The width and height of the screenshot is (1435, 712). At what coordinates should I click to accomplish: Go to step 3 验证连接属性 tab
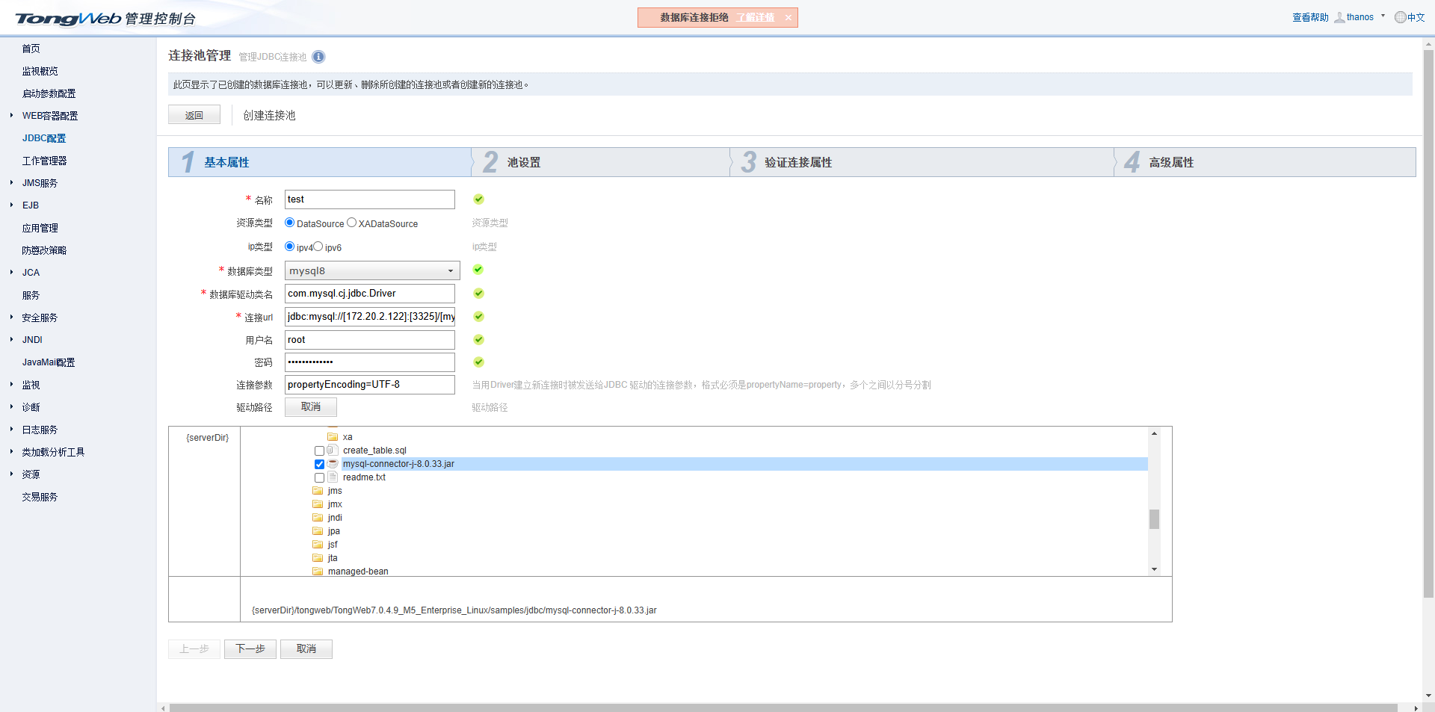922,162
